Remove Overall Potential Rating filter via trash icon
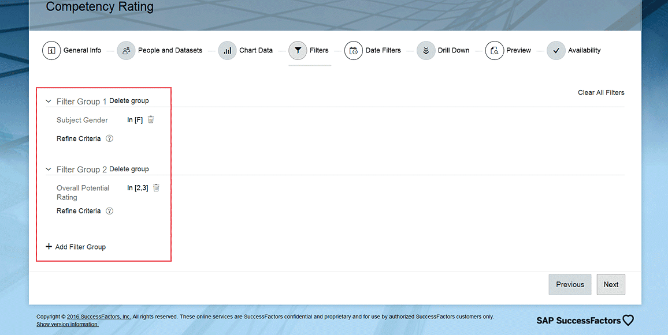 click(156, 188)
